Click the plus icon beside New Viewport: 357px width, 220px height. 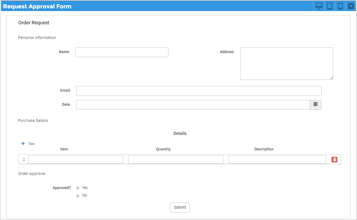click(23, 144)
